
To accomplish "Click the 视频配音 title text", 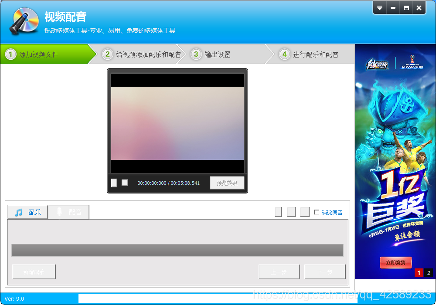I will click(65, 17).
